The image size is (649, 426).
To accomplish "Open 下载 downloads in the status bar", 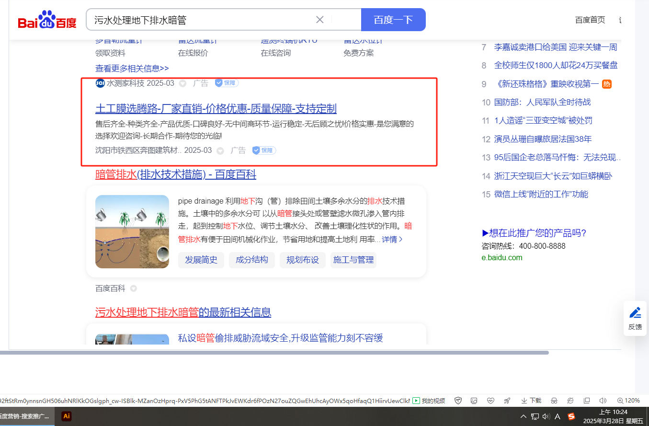I will (x=531, y=401).
